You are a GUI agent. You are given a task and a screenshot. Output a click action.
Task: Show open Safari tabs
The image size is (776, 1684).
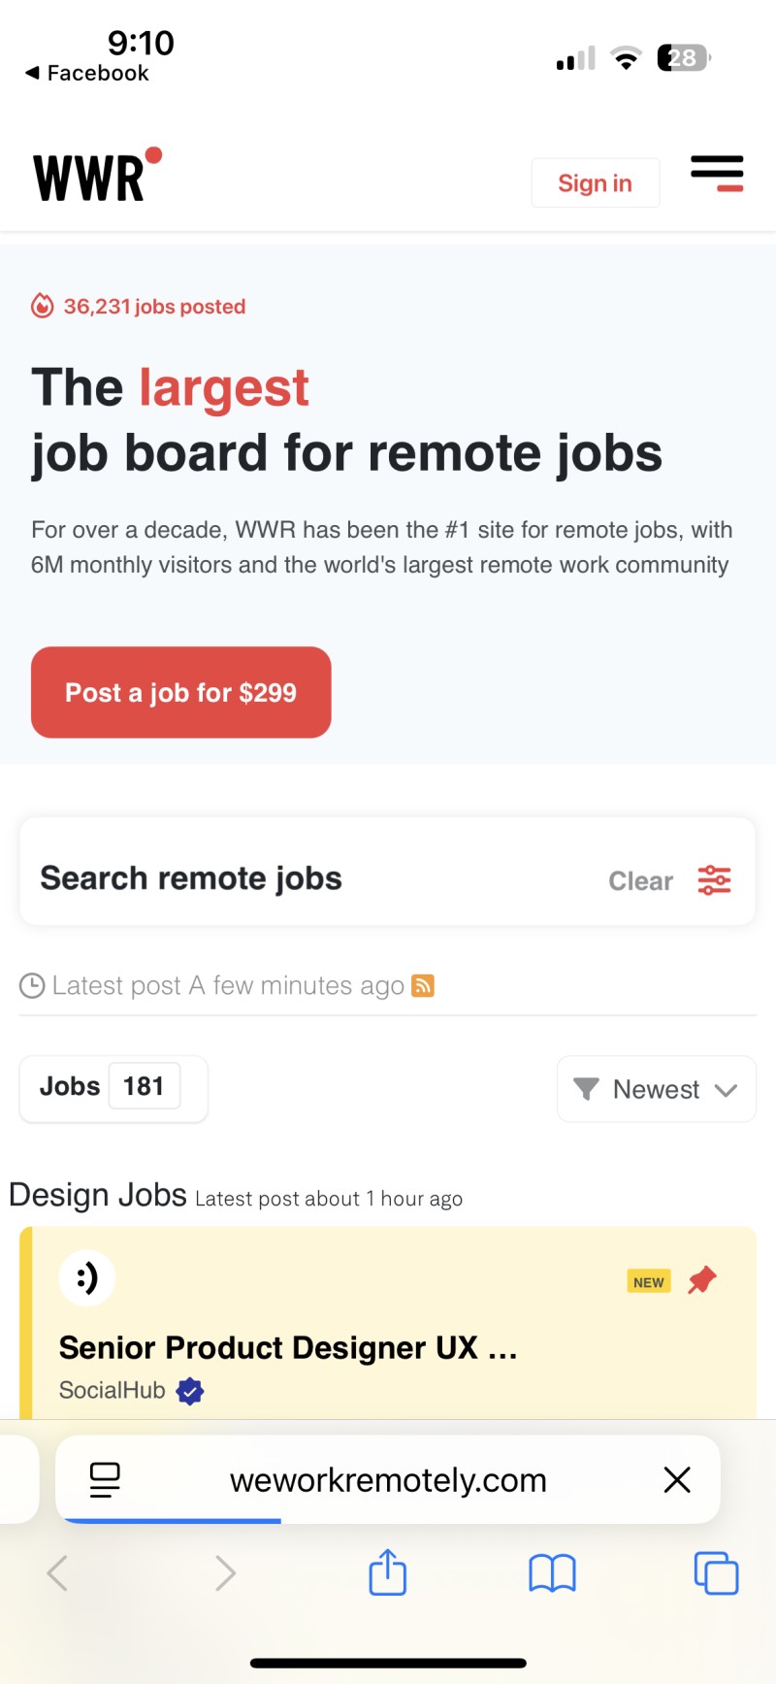point(716,1573)
